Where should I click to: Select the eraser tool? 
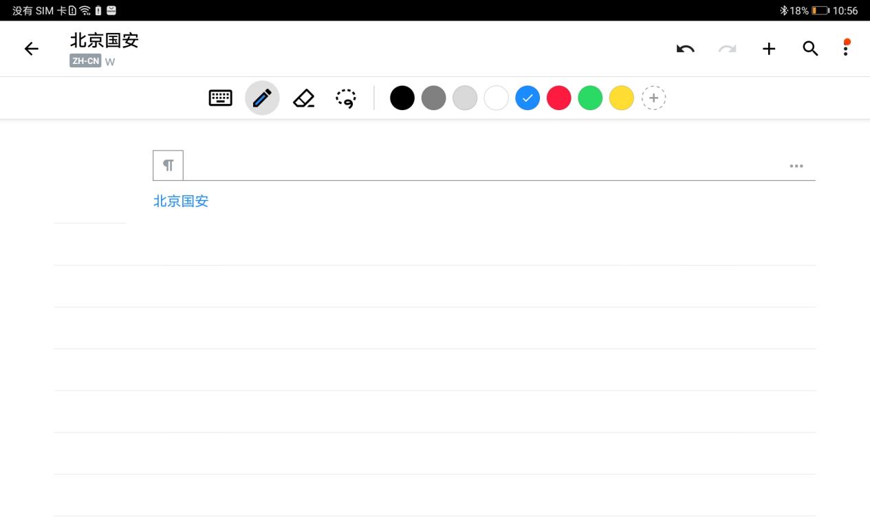tap(303, 98)
